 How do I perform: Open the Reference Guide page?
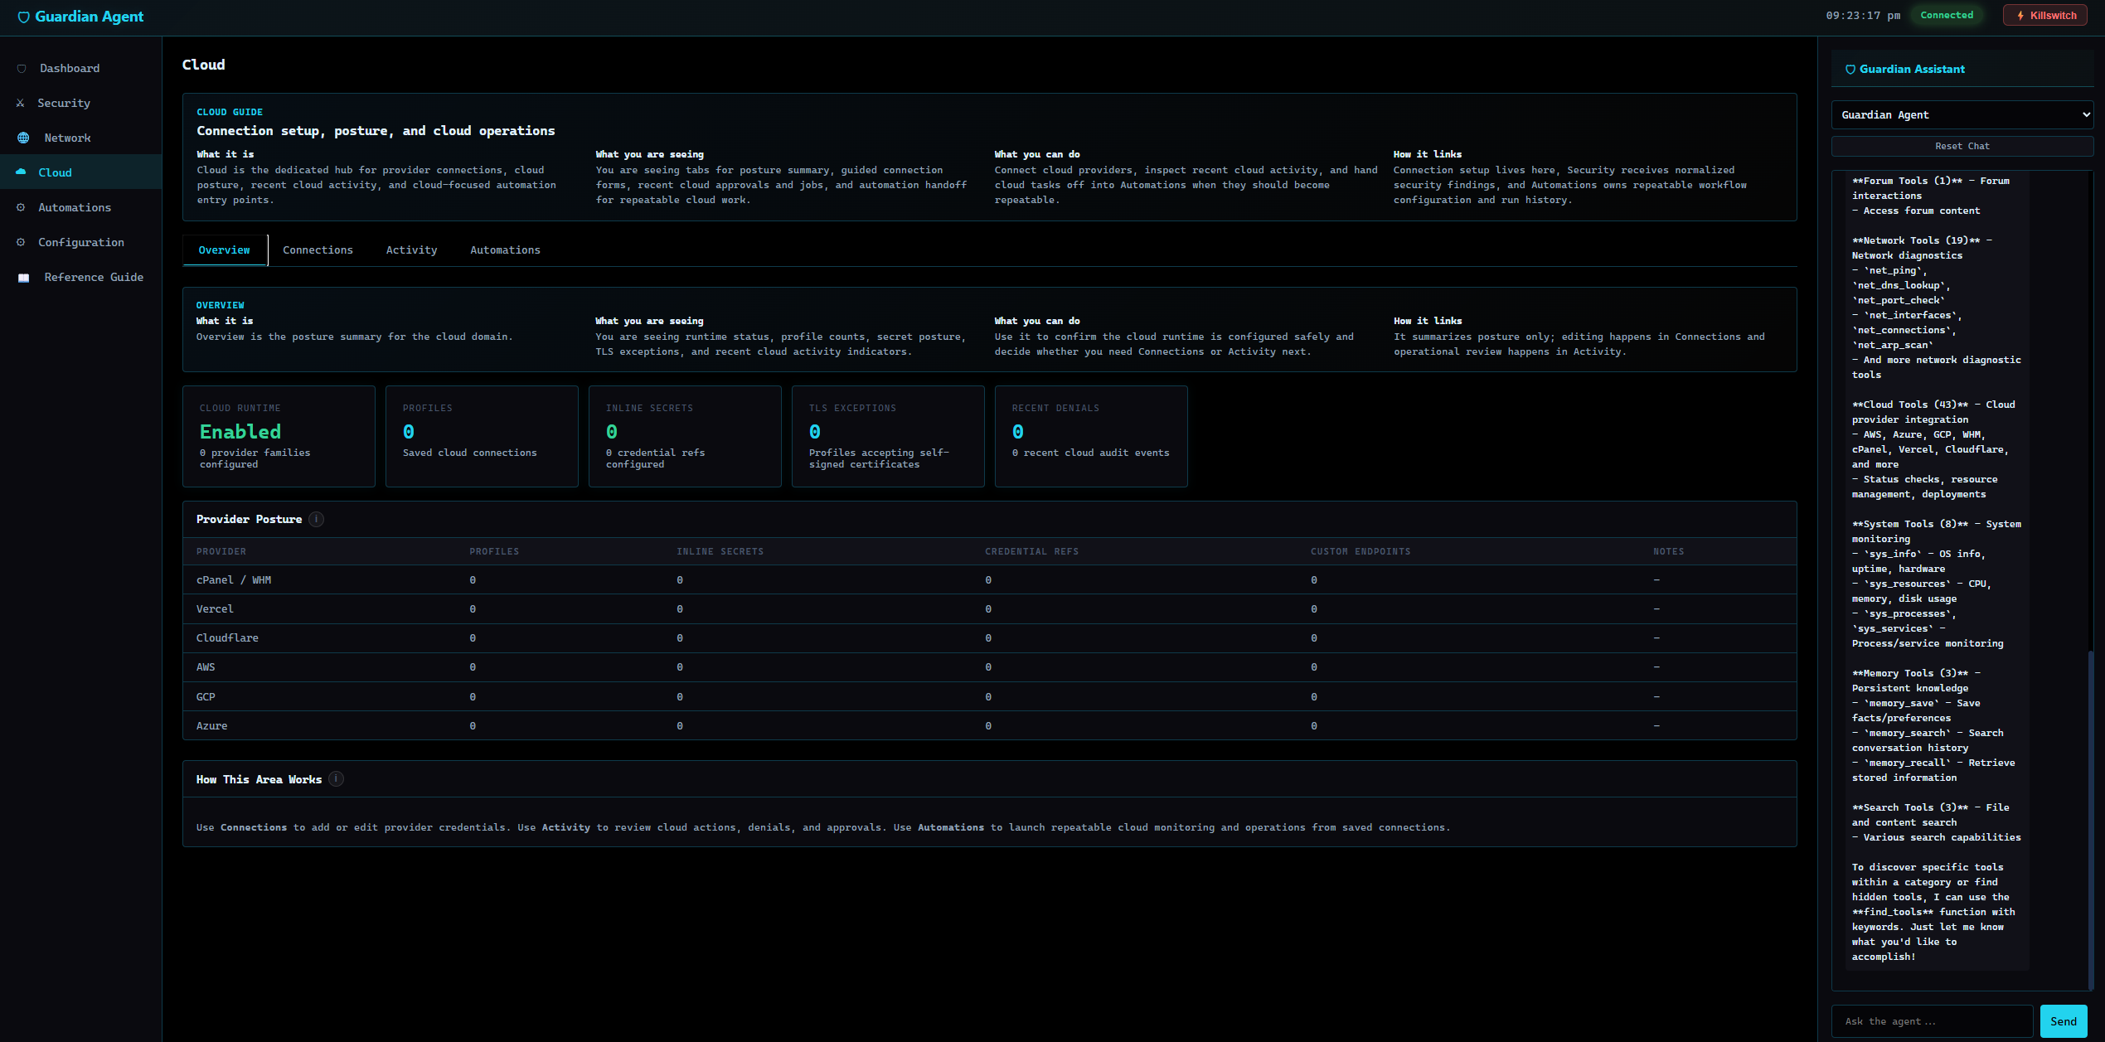[x=80, y=277]
